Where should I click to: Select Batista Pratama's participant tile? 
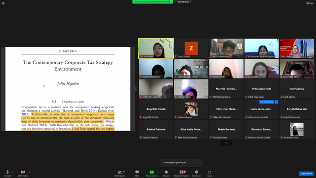(156, 130)
